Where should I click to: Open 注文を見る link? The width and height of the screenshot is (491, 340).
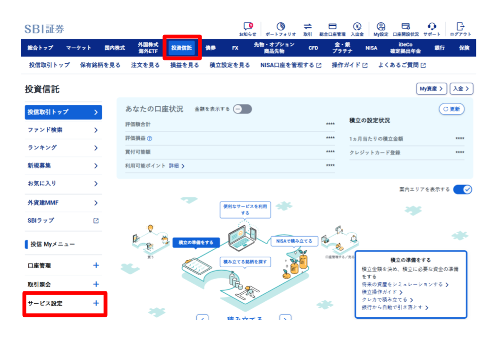145,65
